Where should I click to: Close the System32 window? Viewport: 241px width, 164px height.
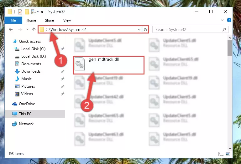(225, 12)
